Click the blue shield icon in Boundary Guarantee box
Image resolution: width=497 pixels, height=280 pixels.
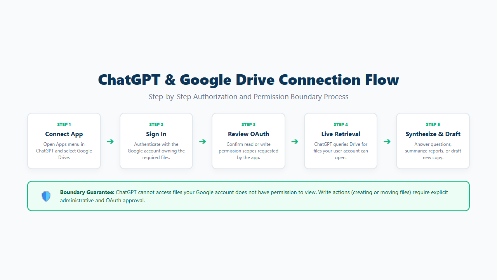[x=46, y=196]
